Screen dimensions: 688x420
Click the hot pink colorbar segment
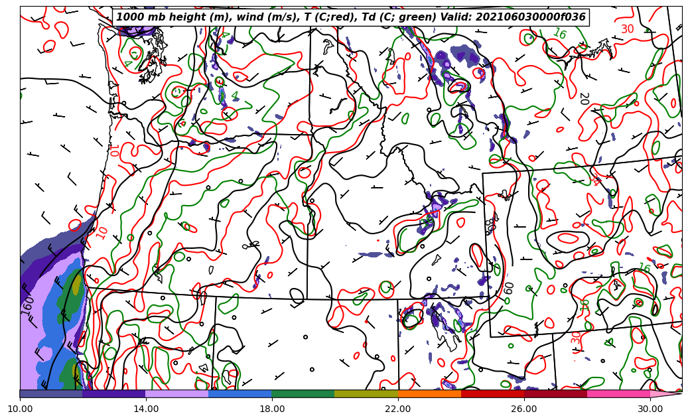pyautogui.click(x=618, y=393)
